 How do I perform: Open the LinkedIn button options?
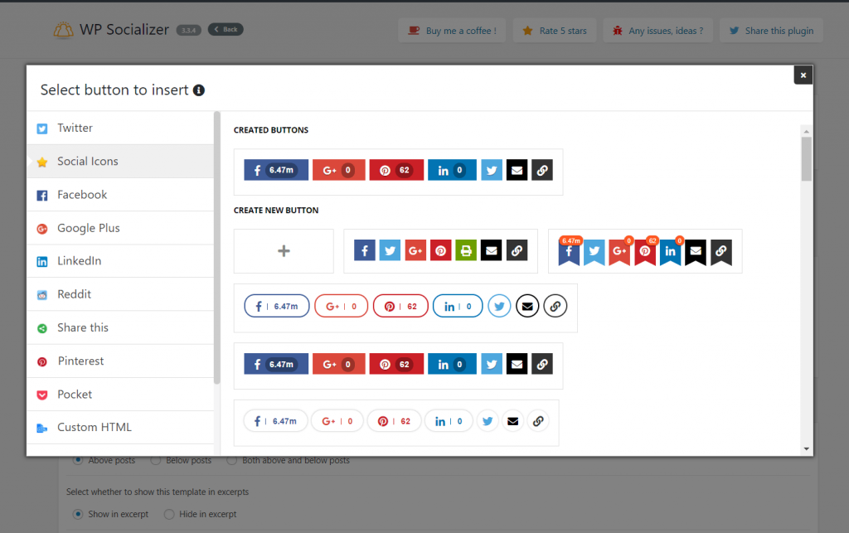pos(80,260)
